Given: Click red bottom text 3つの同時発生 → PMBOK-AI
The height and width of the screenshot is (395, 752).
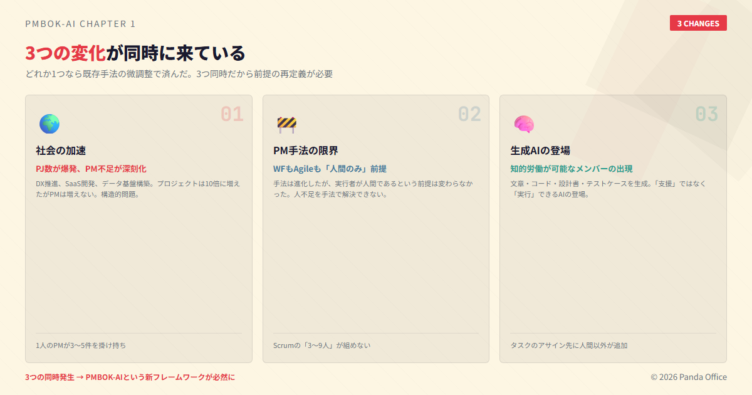Looking at the screenshot, I should coord(130,377).
